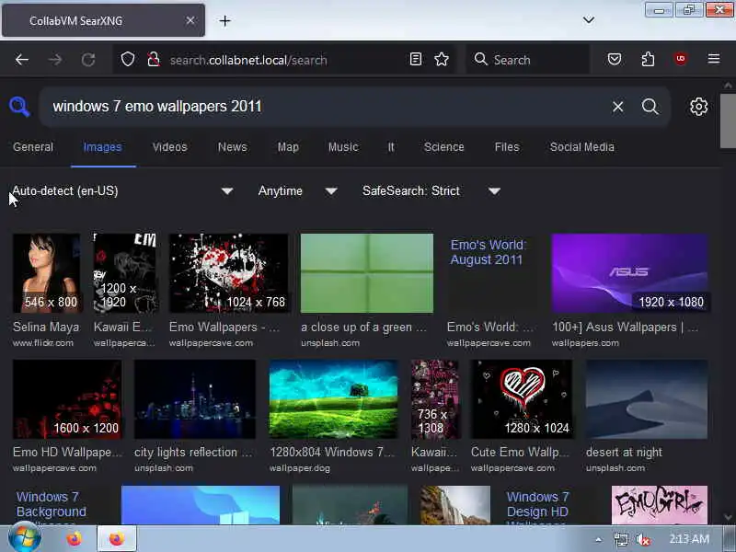Screen dimensions: 736x552
Task: Open the network tray icon
Action: coord(621,539)
